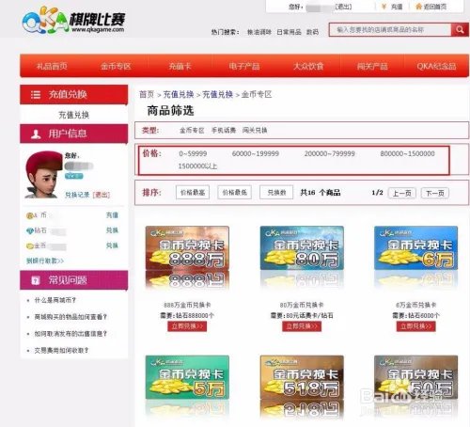Click 立即兑换 under 888万金币兑换卡
This screenshot has height=427, width=470.
(x=187, y=326)
